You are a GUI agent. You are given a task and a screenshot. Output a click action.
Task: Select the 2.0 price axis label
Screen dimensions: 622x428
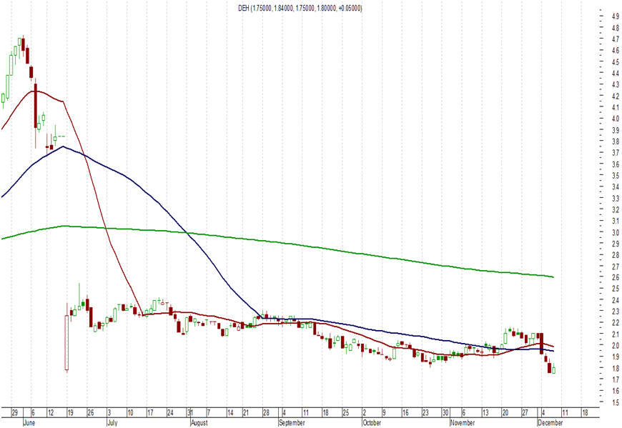[x=616, y=346]
